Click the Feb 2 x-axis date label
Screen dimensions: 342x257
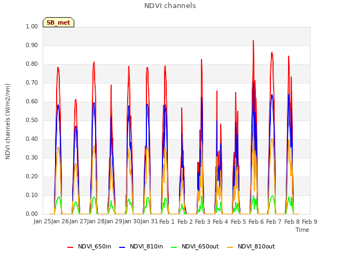(185, 222)
